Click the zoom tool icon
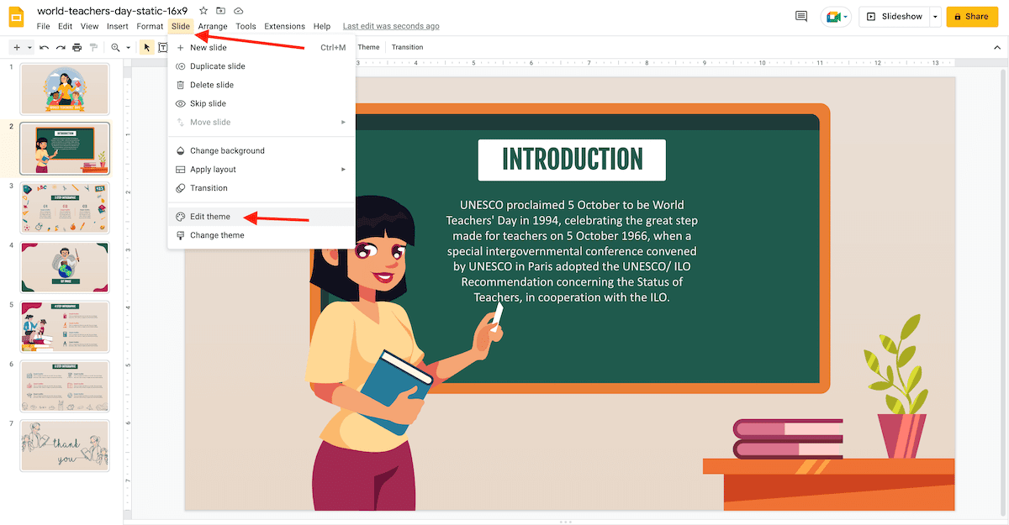The image size is (1009, 525). click(x=113, y=47)
